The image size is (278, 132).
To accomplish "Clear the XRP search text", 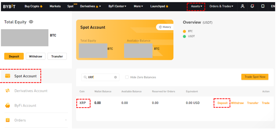I will tap(116, 77).
